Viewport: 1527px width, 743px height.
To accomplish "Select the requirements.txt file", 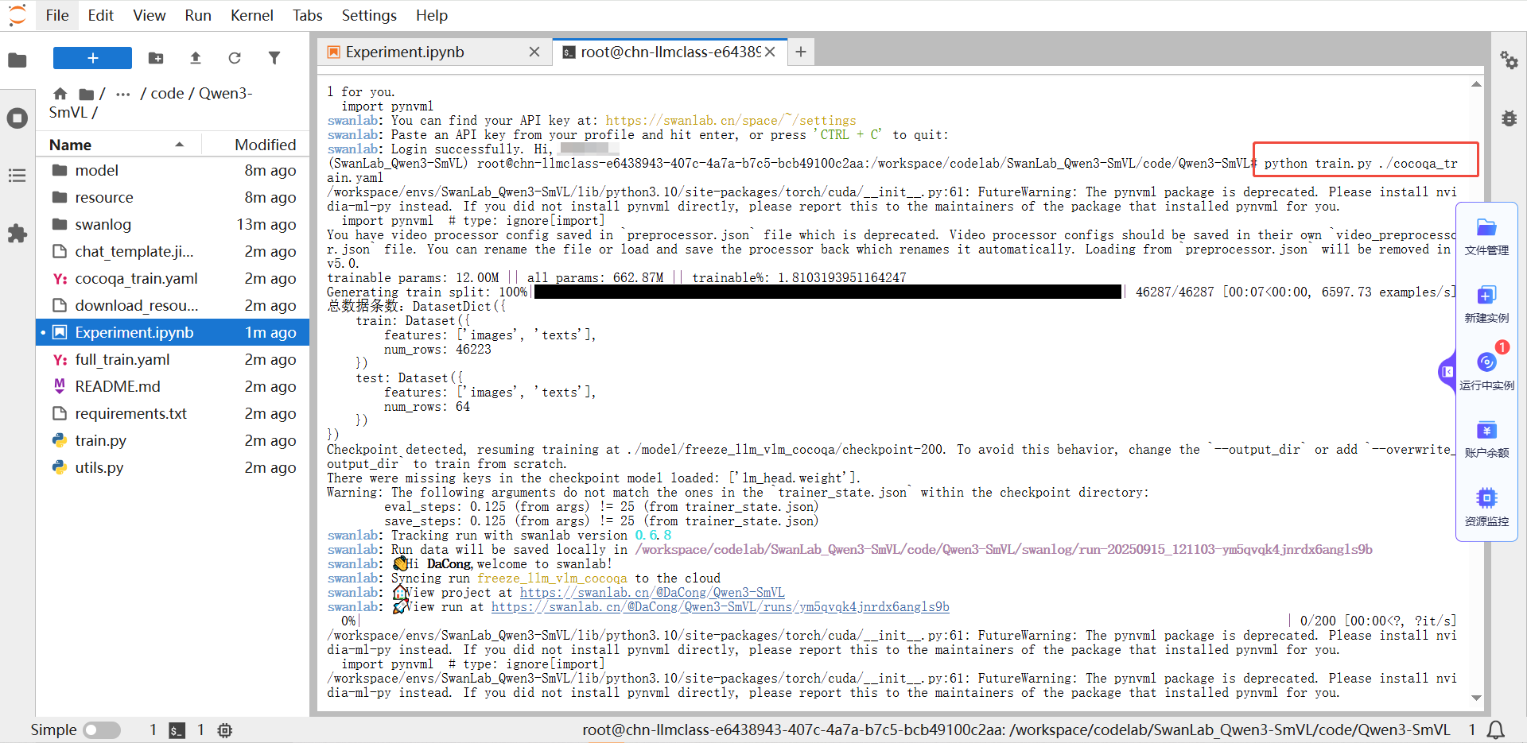I will tap(173, 414).
